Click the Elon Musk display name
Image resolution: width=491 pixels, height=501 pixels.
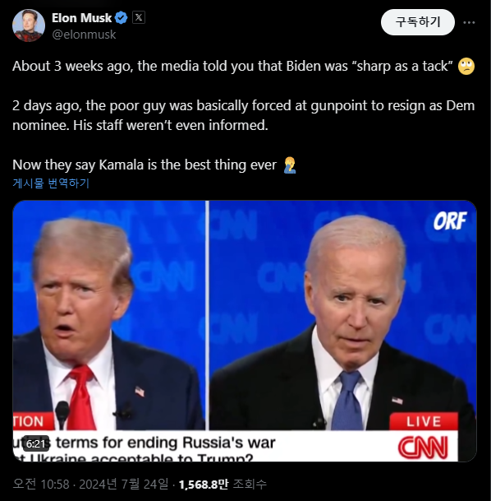tap(81, 18)
